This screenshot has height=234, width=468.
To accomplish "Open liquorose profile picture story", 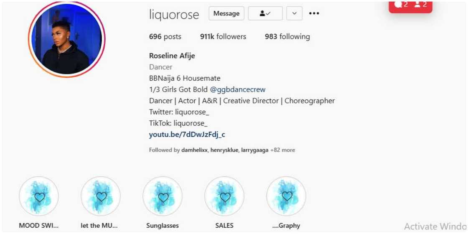I will [67, 39].
